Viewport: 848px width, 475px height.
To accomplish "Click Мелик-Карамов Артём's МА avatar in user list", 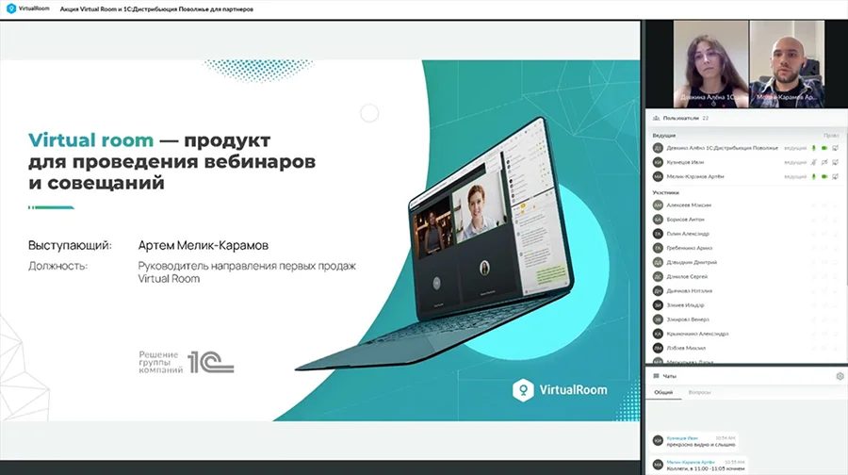I will click(658, 176).
